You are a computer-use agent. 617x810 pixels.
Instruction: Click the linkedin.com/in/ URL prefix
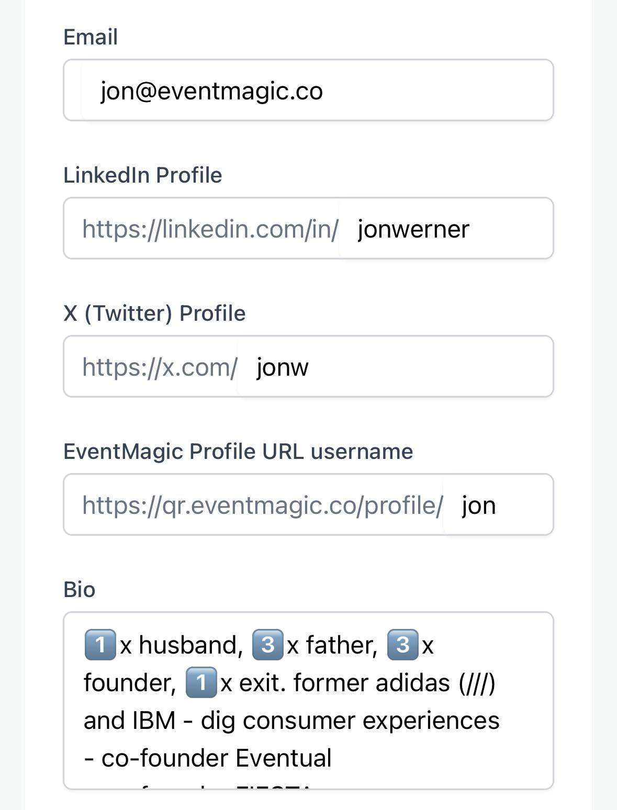click(210, 229)
